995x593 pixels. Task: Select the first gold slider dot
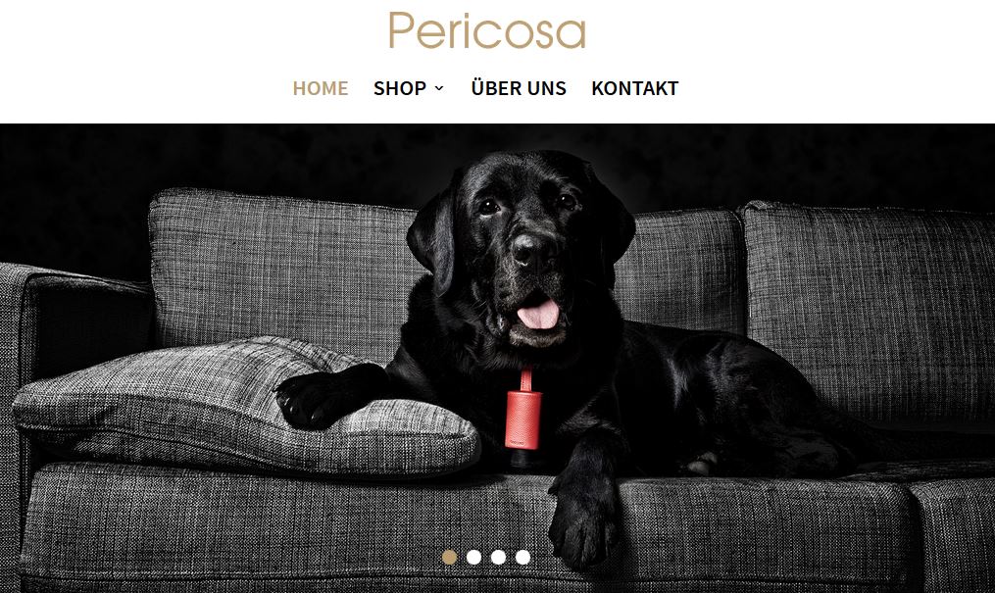pos(449,557)
